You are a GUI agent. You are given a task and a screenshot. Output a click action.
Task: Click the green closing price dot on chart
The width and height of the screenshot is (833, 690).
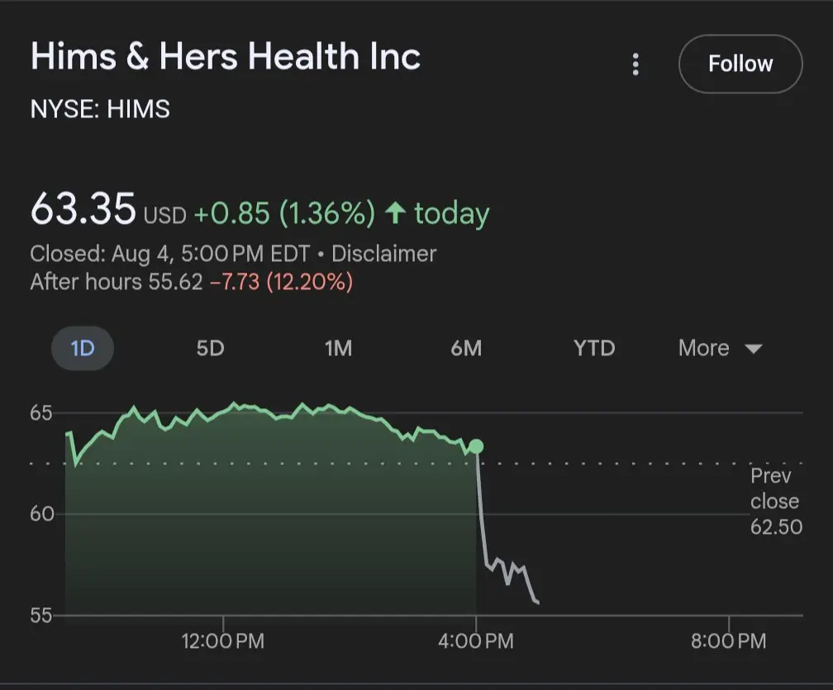coord(476,447)
